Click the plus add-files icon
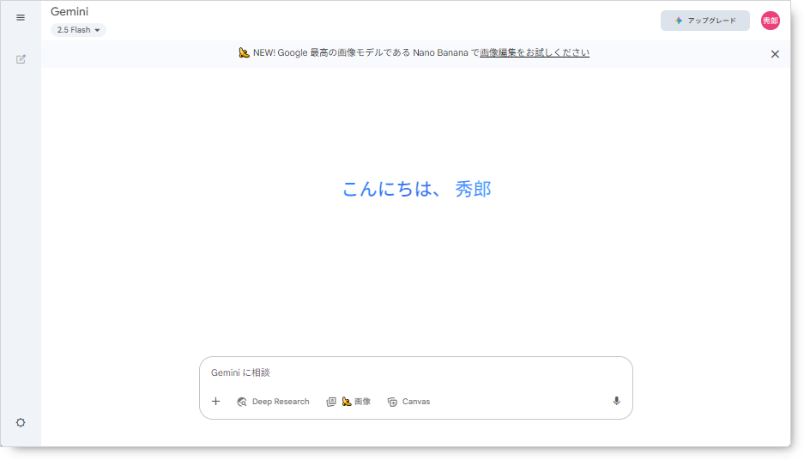 [216, 401]
